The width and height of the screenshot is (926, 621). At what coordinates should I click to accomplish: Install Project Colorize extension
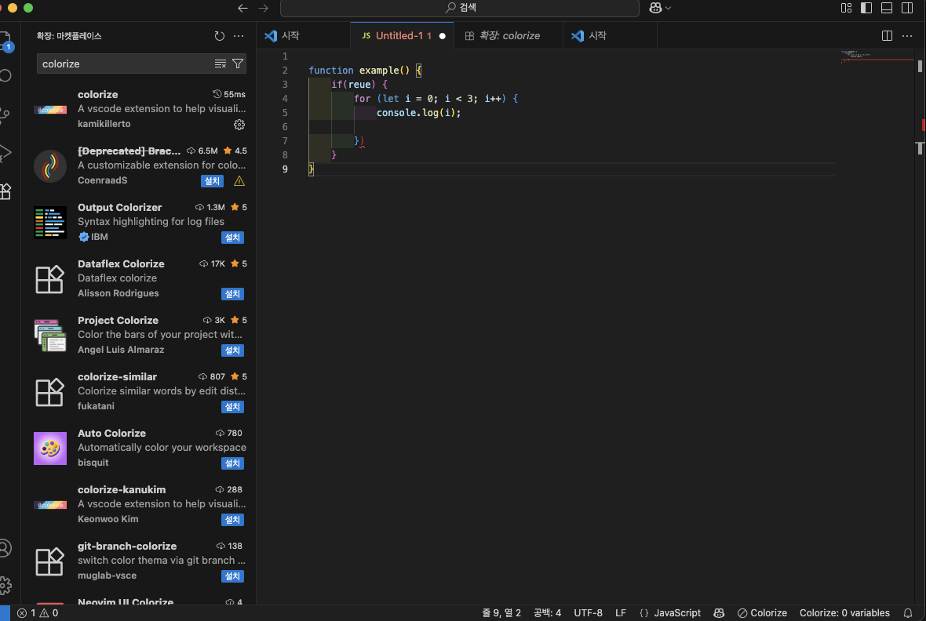click(x=233, y=350)
